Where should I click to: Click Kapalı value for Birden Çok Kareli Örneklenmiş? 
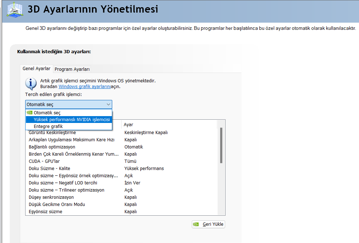pos(131,154)
